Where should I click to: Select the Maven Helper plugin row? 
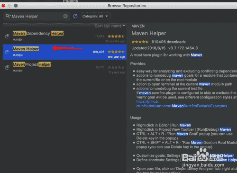65,52
